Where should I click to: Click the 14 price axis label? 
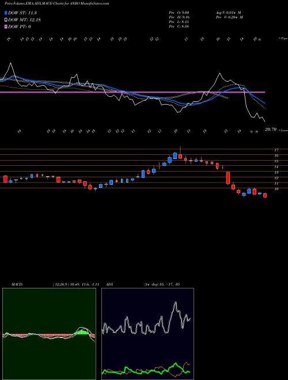click(x=276, y=167)
